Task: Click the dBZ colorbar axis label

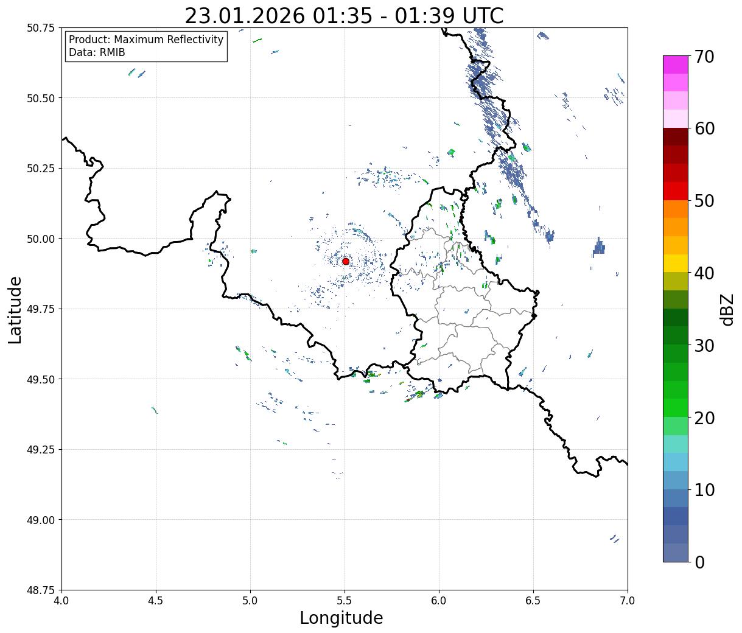Action: click(x=727, y=309)
